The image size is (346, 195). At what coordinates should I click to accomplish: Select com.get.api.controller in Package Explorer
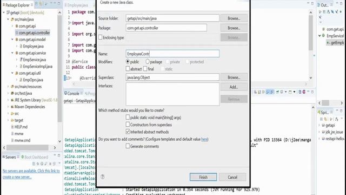point(32,32)
